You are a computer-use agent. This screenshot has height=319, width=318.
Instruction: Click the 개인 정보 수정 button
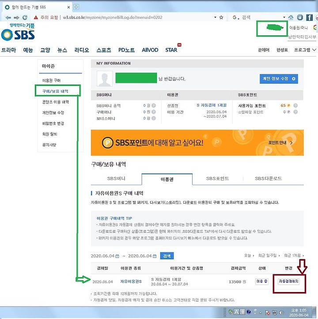(279, 79)
